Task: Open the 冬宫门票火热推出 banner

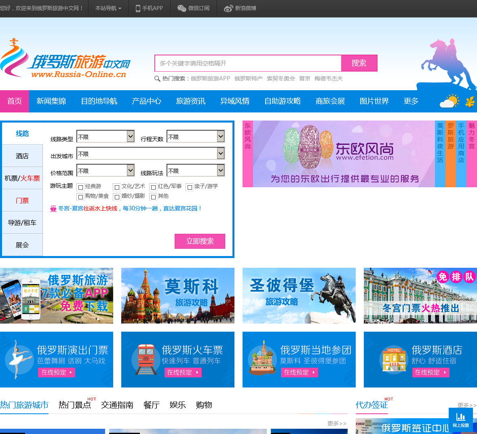Action: coord(420,296)
